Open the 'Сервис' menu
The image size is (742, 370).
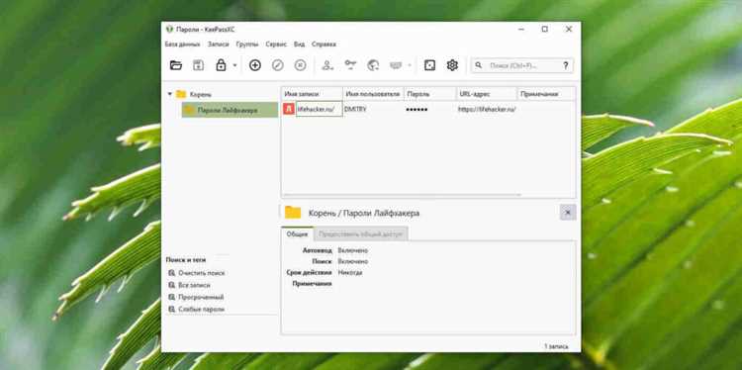pyautogui.click(x=276, y=44)
